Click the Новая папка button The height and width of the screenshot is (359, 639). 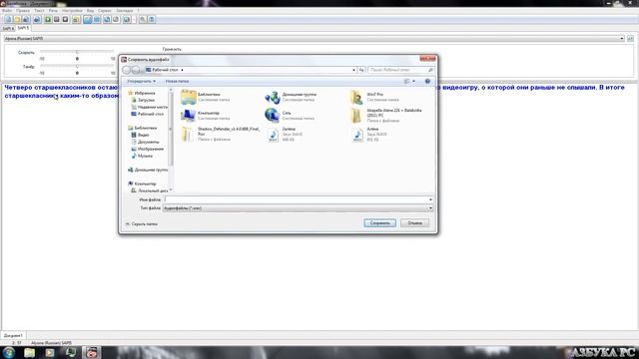point(178,82)
